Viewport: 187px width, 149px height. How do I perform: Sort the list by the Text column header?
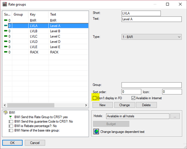click(68, 14)
